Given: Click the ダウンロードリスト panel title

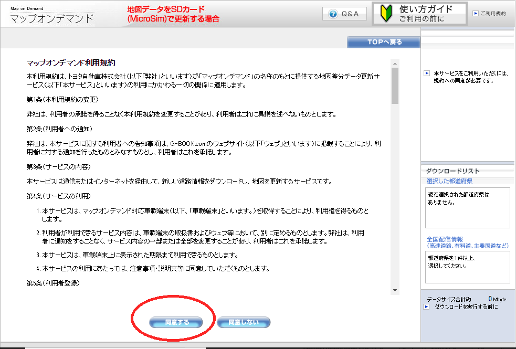Looking at the screenshot, I should tap(453, 171).
